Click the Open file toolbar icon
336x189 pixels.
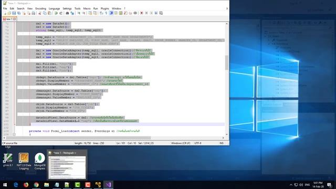click(x=9, y=13)
